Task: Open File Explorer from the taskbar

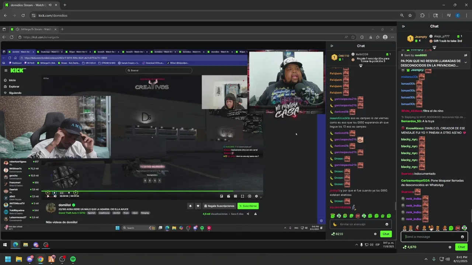Action: [x=19, y=259]
